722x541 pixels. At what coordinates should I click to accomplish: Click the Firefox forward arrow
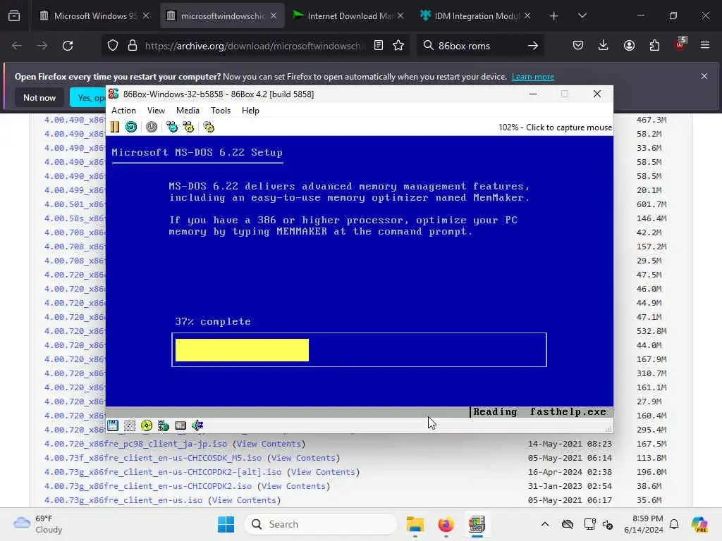(42, 46)
